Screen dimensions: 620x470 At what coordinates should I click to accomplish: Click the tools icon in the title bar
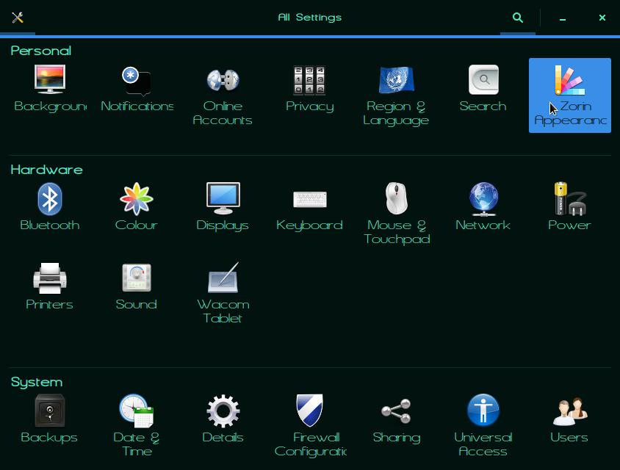[18, 18]
